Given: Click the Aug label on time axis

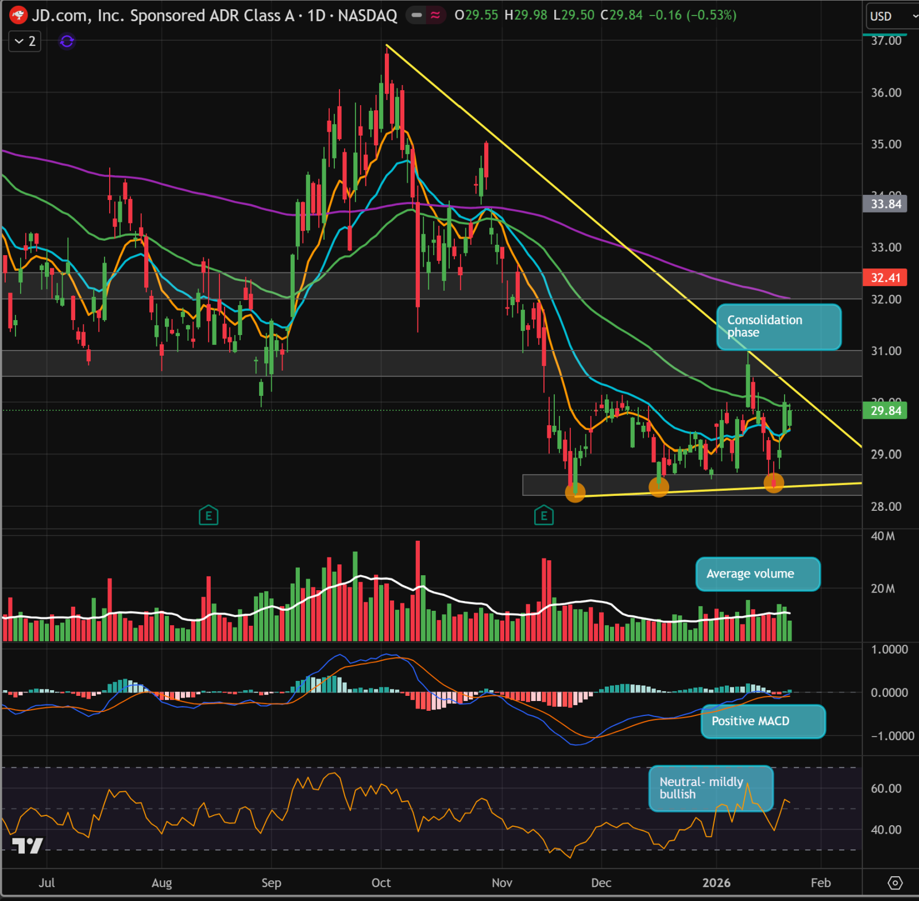Looking at the screenshot, I should click(x=162, y=883).
